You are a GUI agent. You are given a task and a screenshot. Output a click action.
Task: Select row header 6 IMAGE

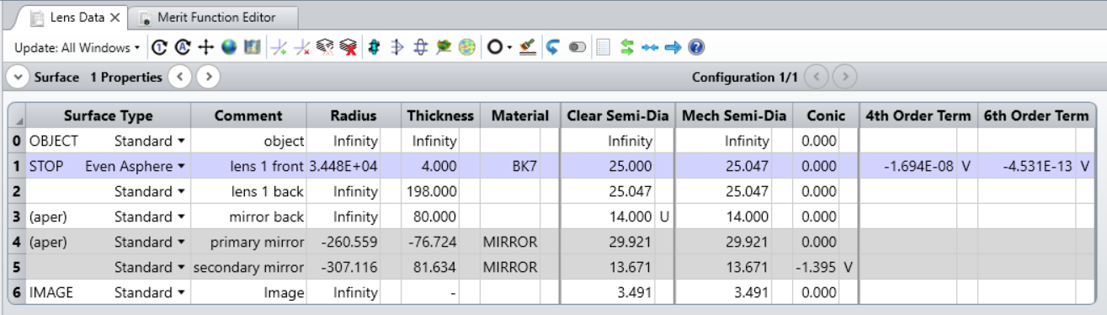point(17,292)
